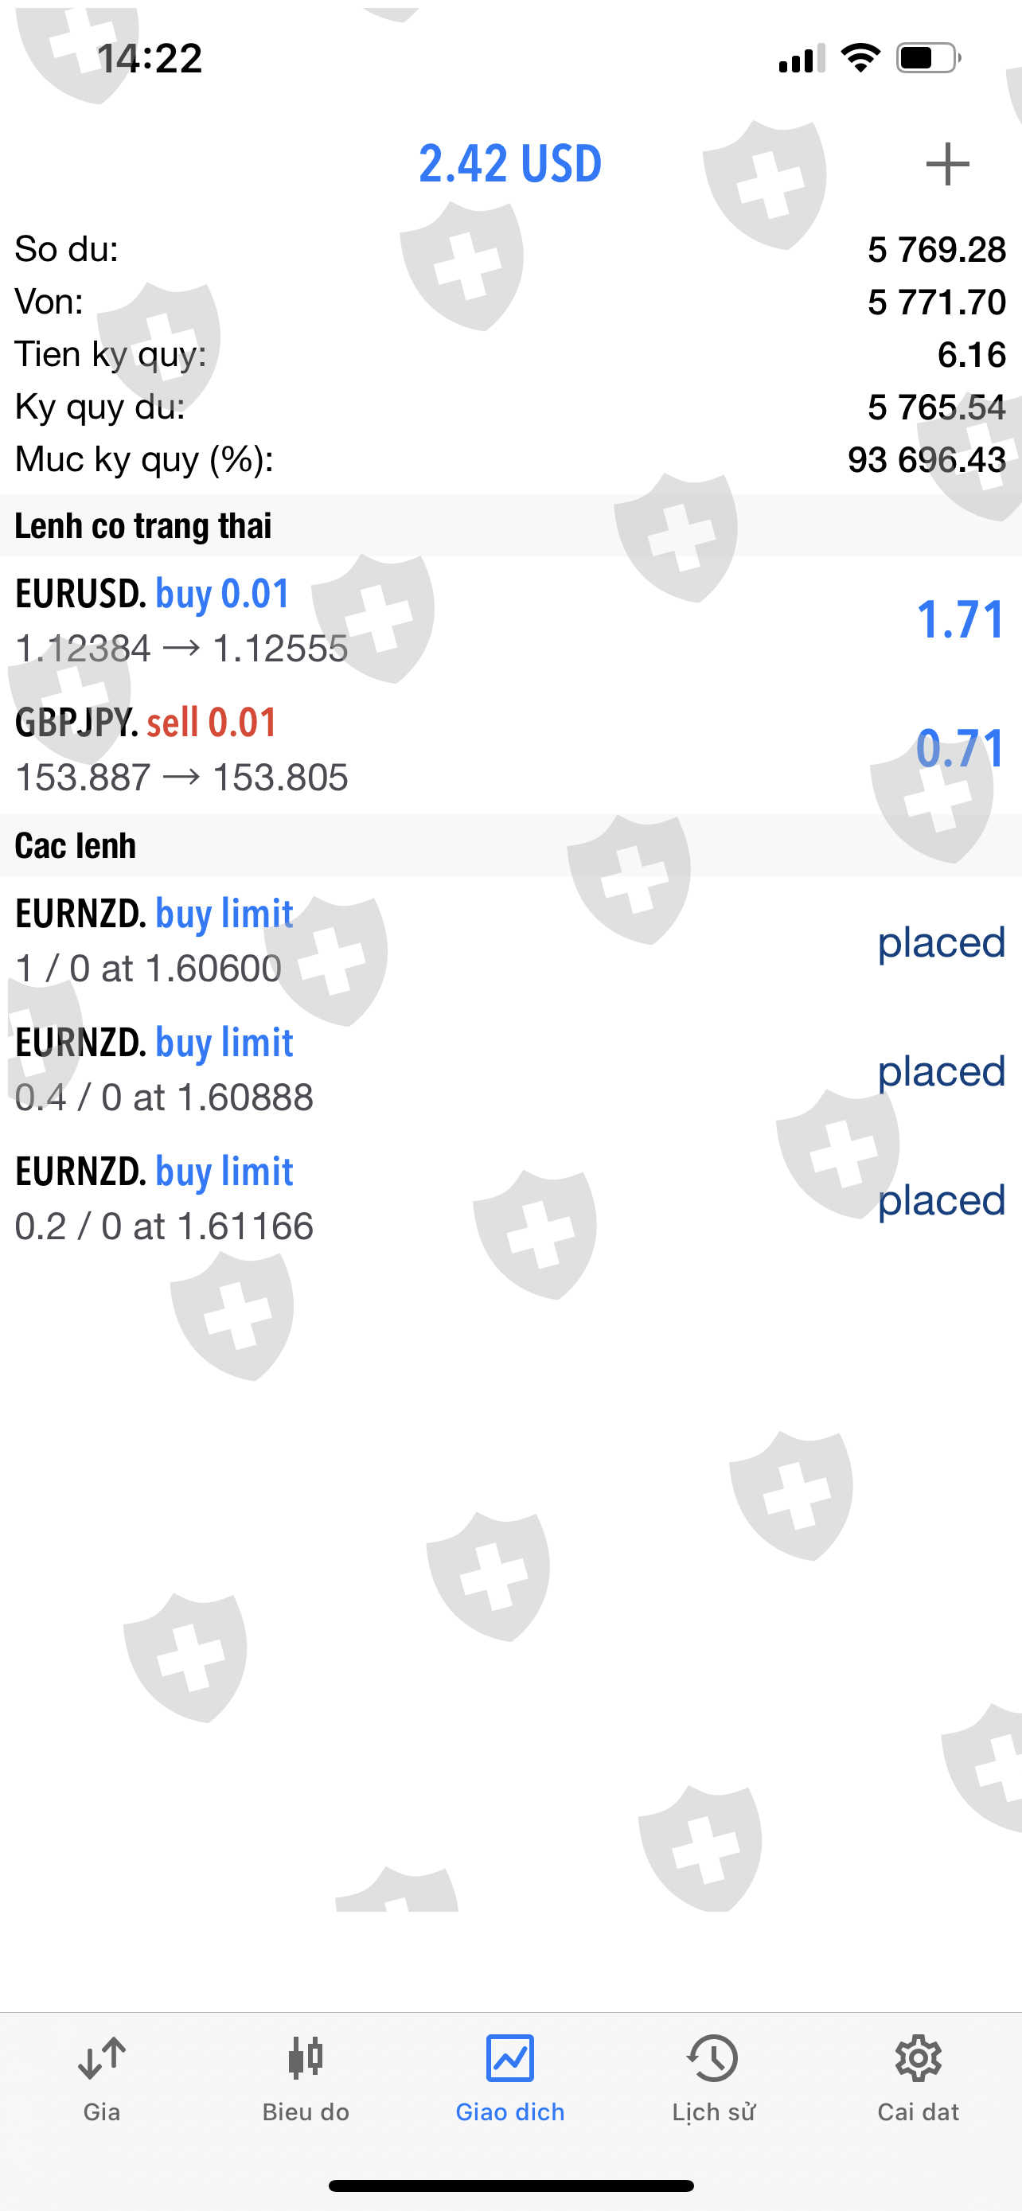Viewport: 1022px width, 2211px height.
Task: Select the Giao dich trade icon
Action: coord(509,2058)
